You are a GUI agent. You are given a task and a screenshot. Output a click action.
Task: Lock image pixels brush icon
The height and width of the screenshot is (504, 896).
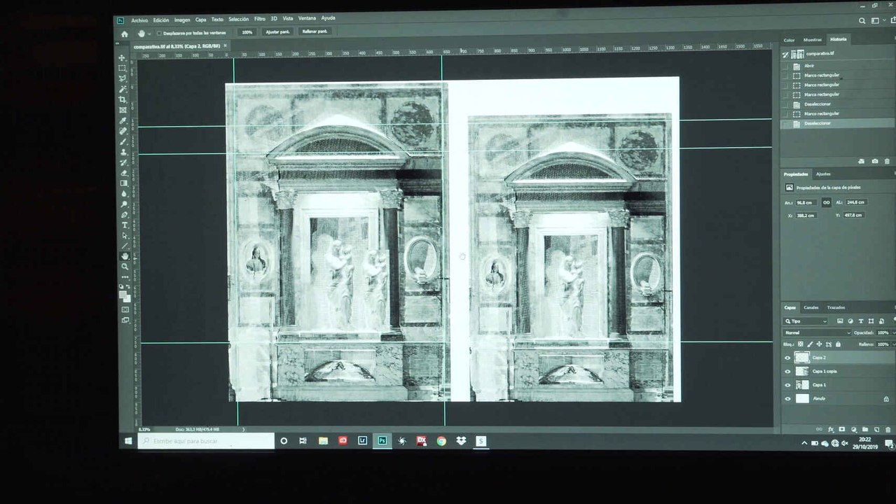click(810, 344)
